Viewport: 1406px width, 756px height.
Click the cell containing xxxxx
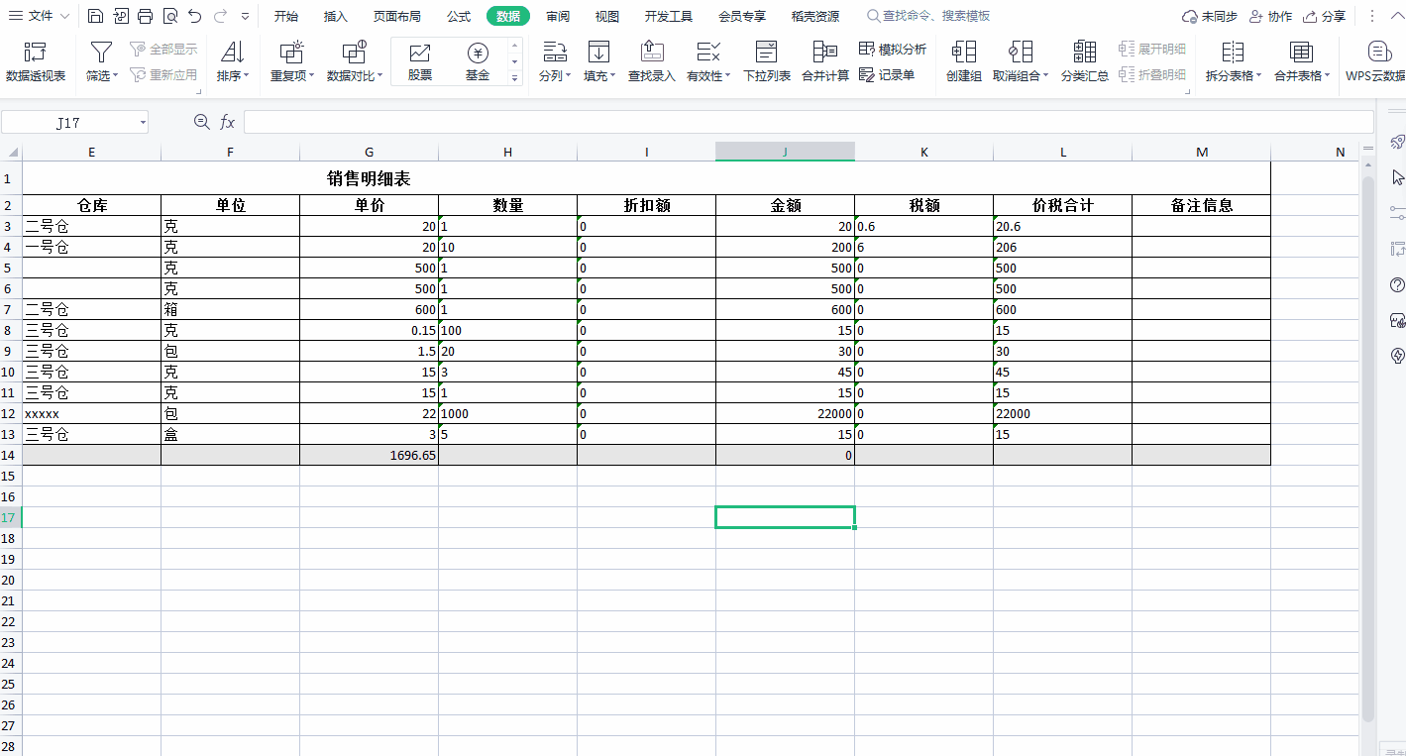tap(91, 413)
